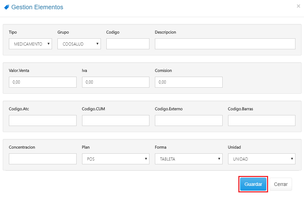Screen dimensions: 304x203
Task: Open the Plan dropdown showing POS
Action: point(116,159)
